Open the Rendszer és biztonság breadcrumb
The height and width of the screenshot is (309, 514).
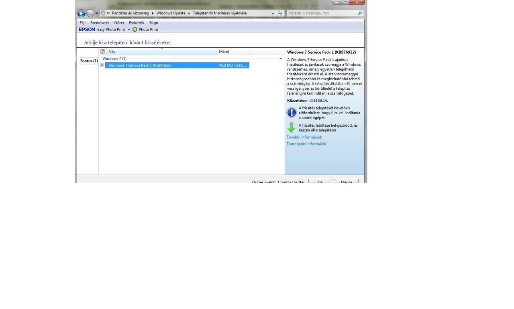point(130,13)
